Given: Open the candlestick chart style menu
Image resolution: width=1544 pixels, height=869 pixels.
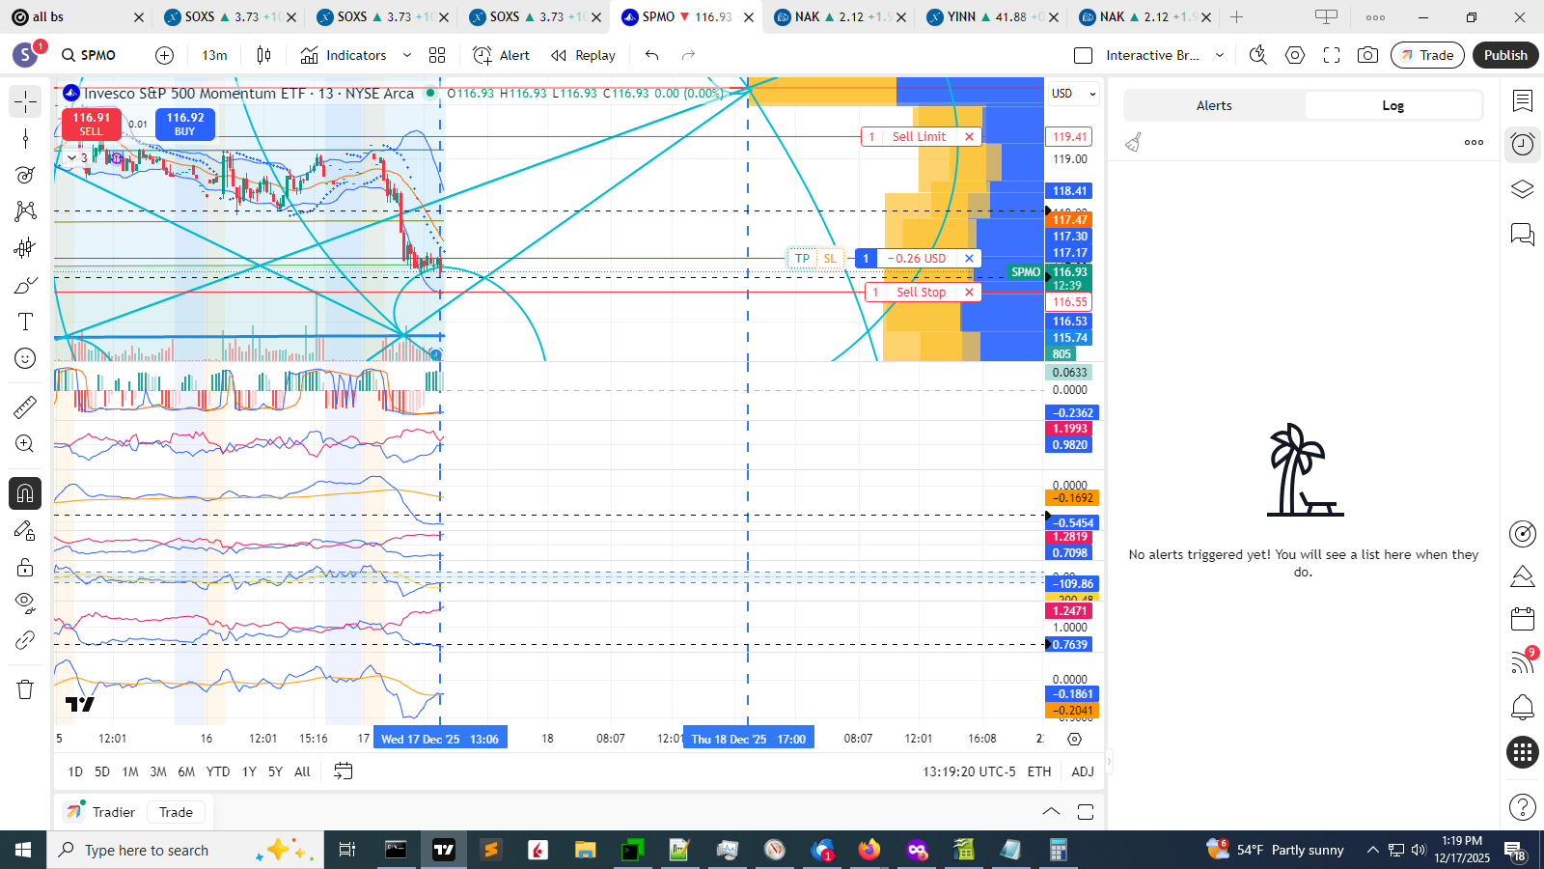Looking at the screenshot, I should point(263,55).
